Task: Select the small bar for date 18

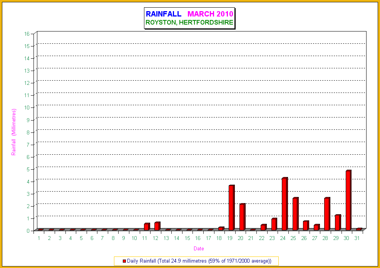Action: pos(221,228)
